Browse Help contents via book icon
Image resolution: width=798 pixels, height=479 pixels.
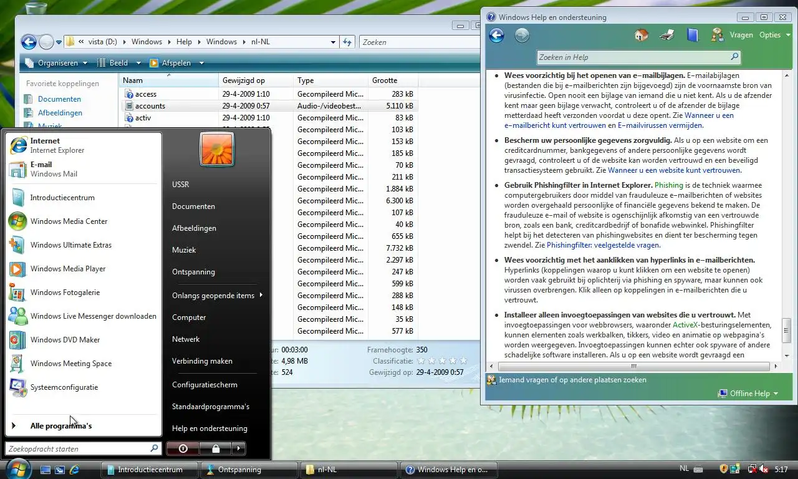692,36
